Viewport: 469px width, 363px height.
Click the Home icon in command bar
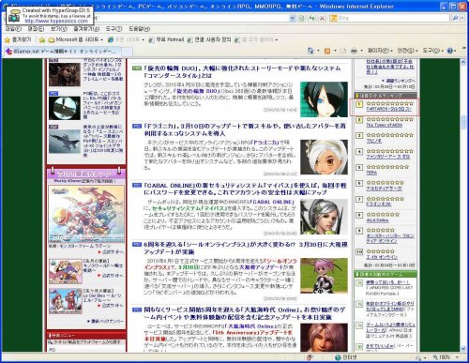310,51
